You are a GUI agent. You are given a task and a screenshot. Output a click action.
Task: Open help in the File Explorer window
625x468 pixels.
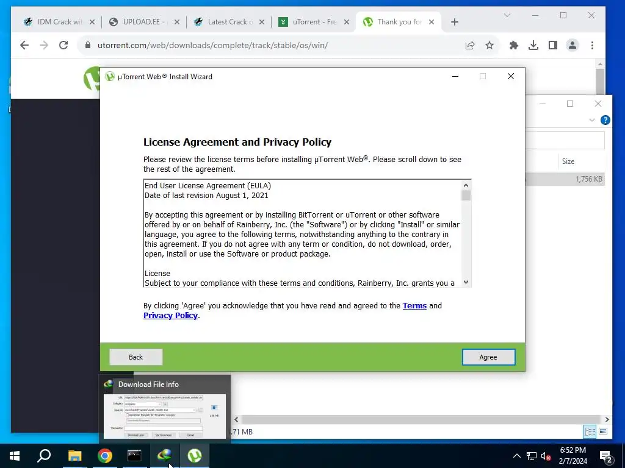coord(605,120)
